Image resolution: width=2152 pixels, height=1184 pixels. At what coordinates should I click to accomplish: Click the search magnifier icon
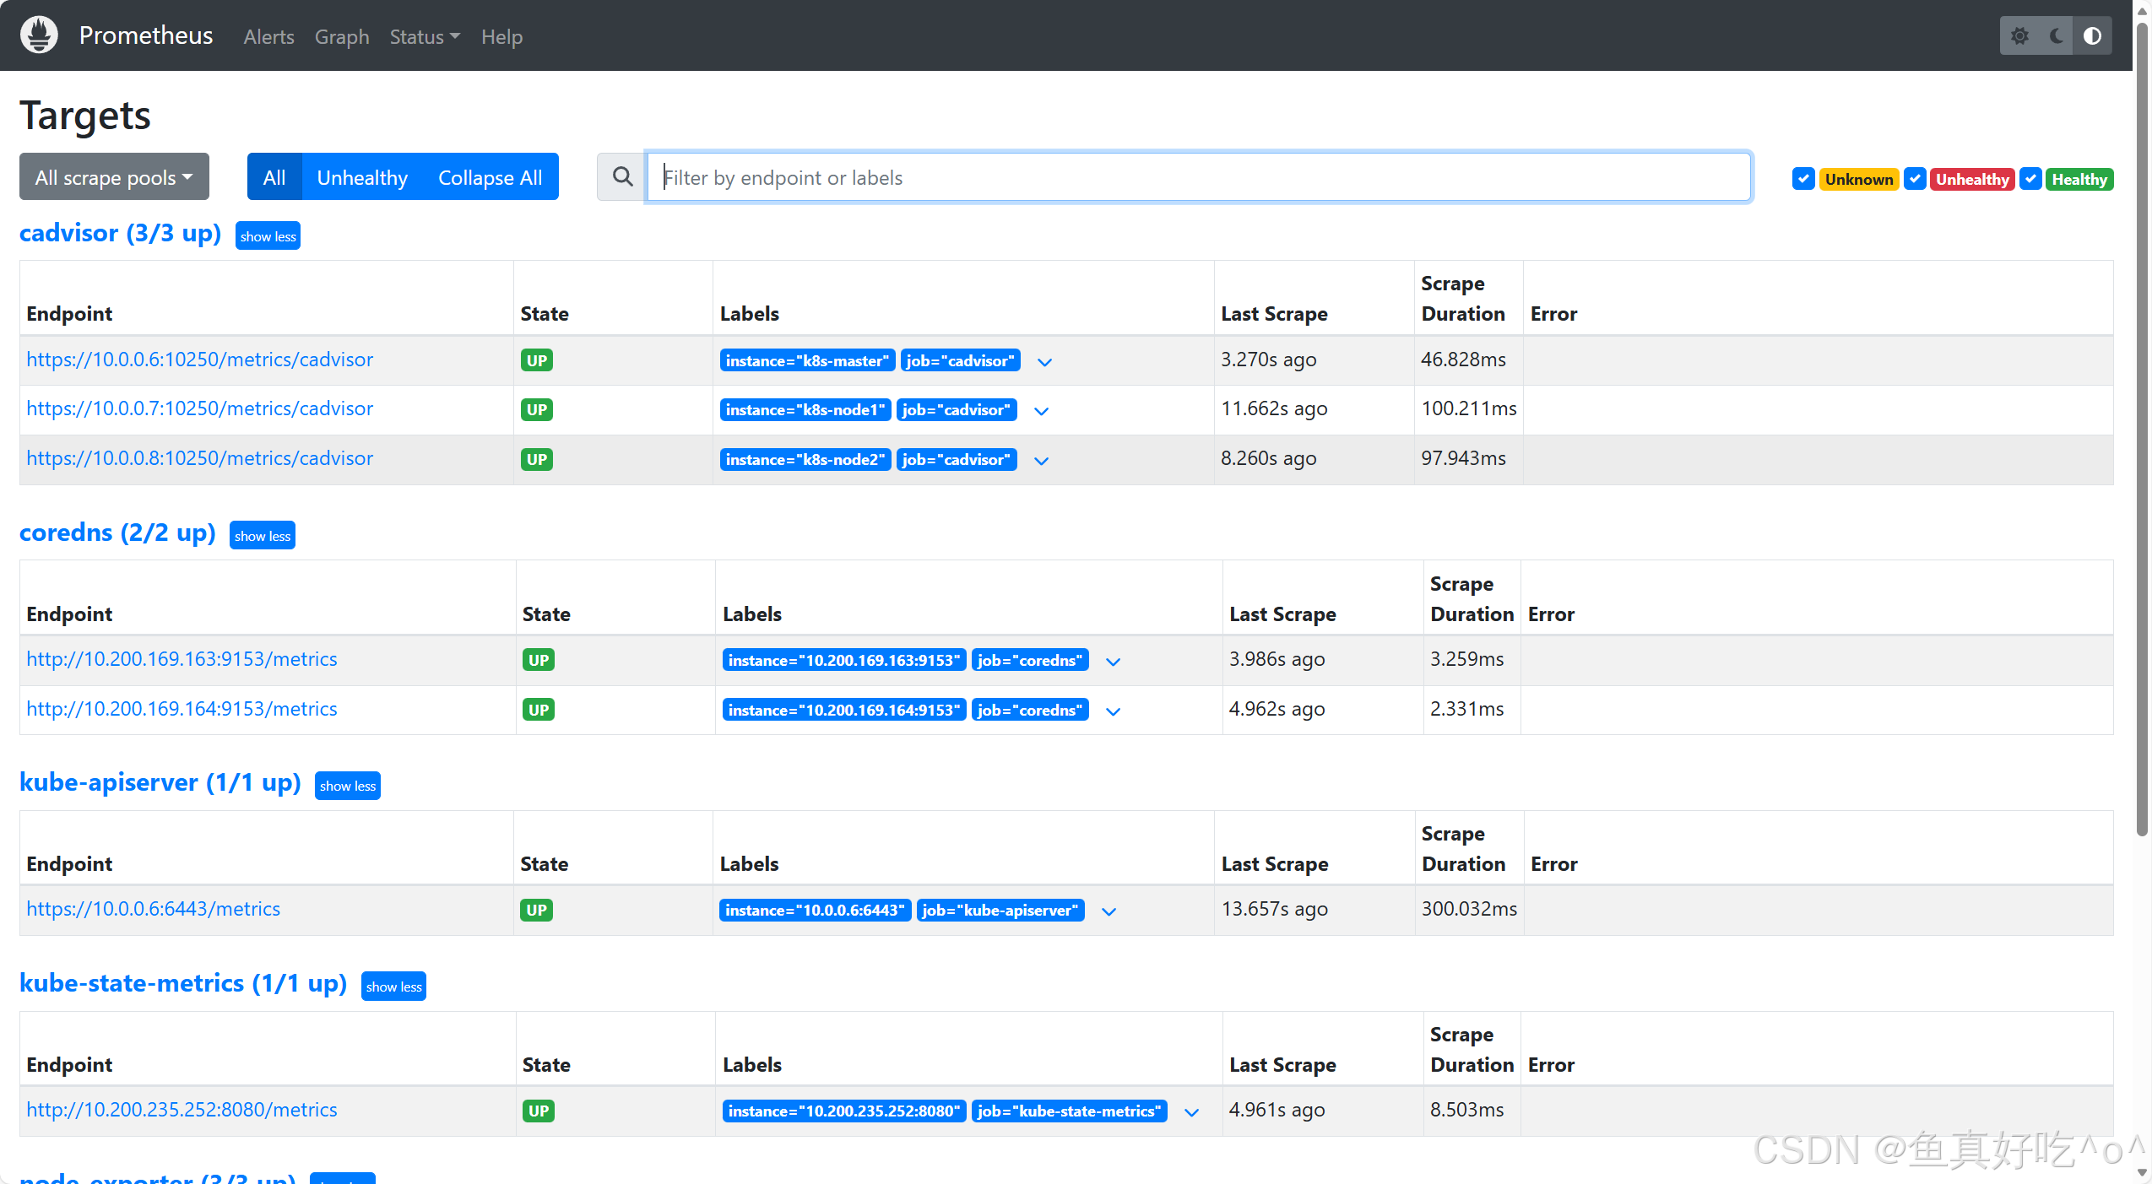click(622, 177)
